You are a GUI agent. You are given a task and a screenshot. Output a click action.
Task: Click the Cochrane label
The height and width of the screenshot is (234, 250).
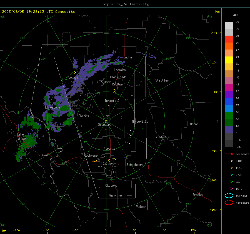point(91,156)
